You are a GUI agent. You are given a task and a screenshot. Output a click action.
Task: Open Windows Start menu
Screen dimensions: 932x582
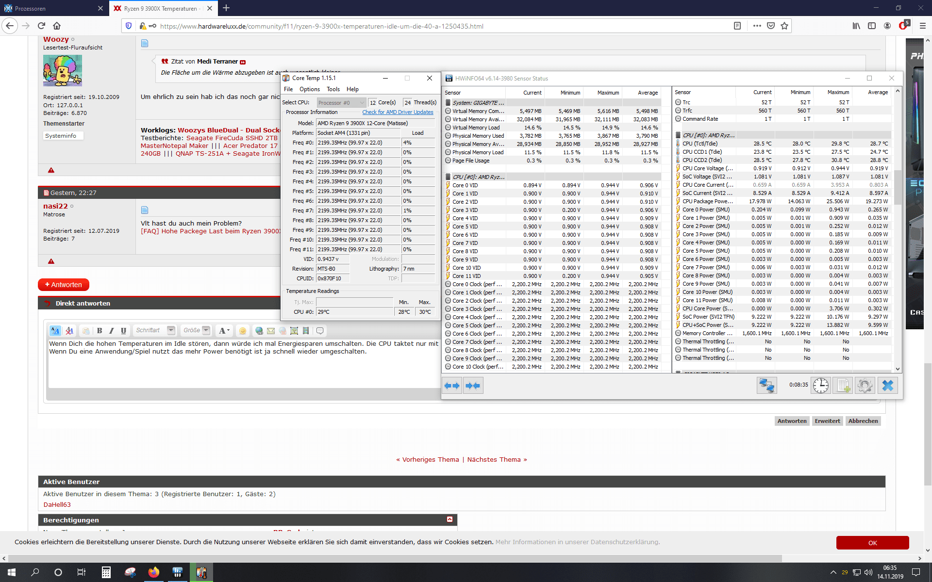[12, 572]
